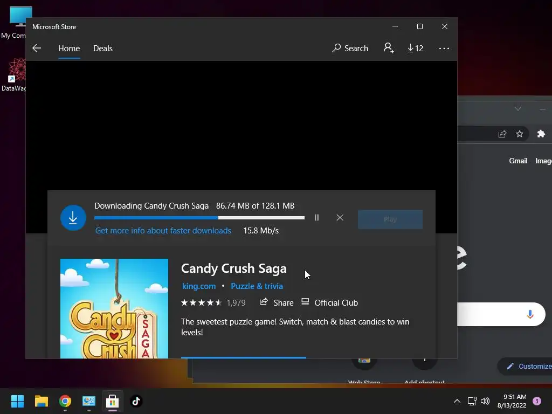
Task: Open Chrome's extensions puzzle icon
Action: click(541, 134)
